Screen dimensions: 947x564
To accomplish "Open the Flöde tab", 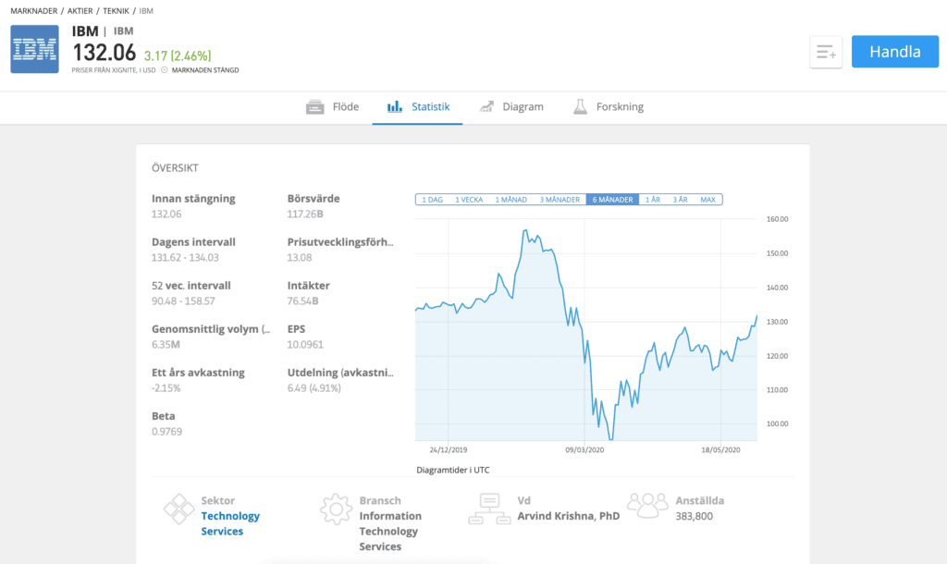I will tap(332, 107).
